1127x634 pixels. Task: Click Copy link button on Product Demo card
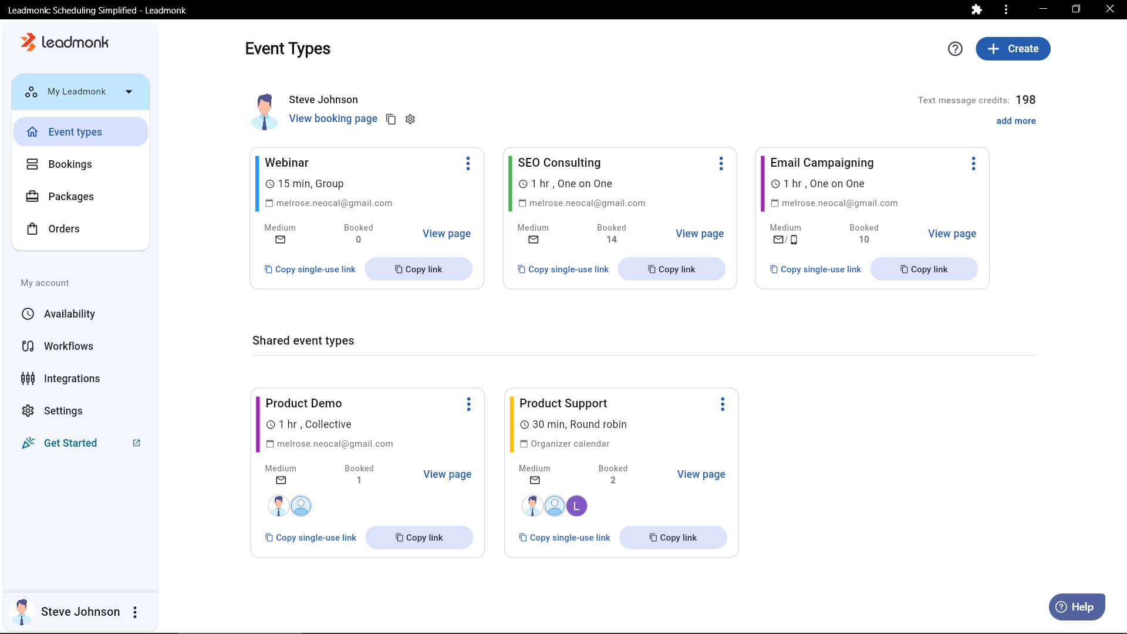coord(419,538)
